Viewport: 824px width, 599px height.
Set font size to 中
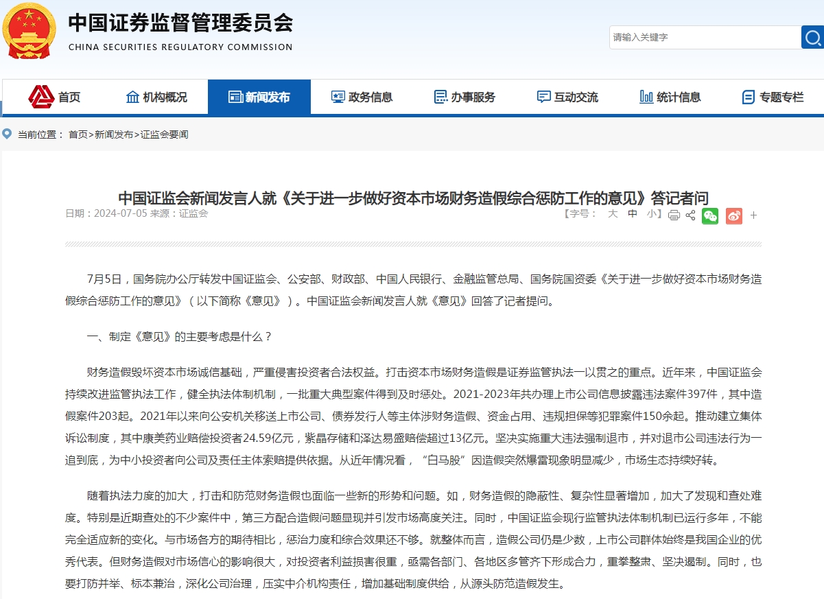(x=633, y=213)
